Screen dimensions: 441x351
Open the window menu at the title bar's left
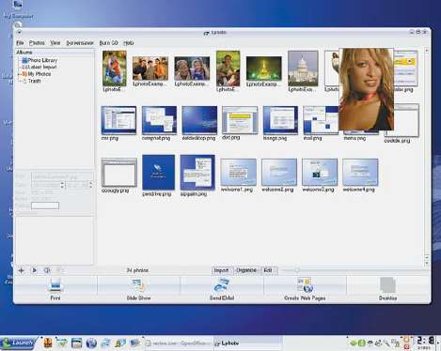[x=20, y=32]
